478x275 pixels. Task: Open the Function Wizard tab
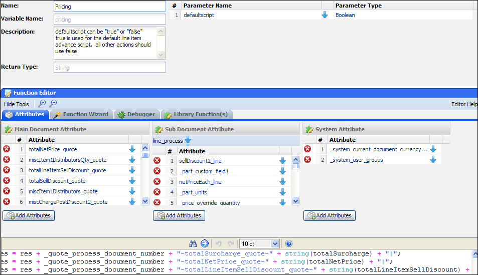(x=81, y=115)
